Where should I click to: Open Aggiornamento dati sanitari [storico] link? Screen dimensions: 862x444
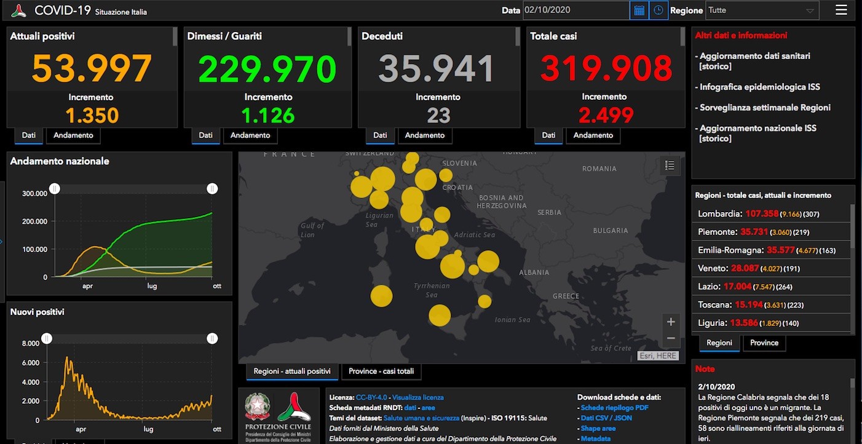click(755, 61)
